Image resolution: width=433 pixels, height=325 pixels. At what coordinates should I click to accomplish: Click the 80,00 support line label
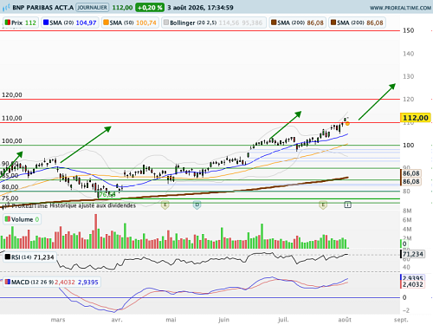[10, 186]
